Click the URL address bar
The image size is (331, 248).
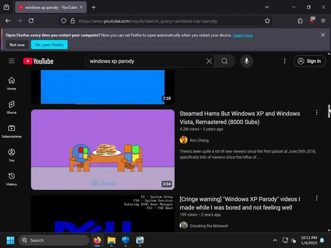[165, 21]
